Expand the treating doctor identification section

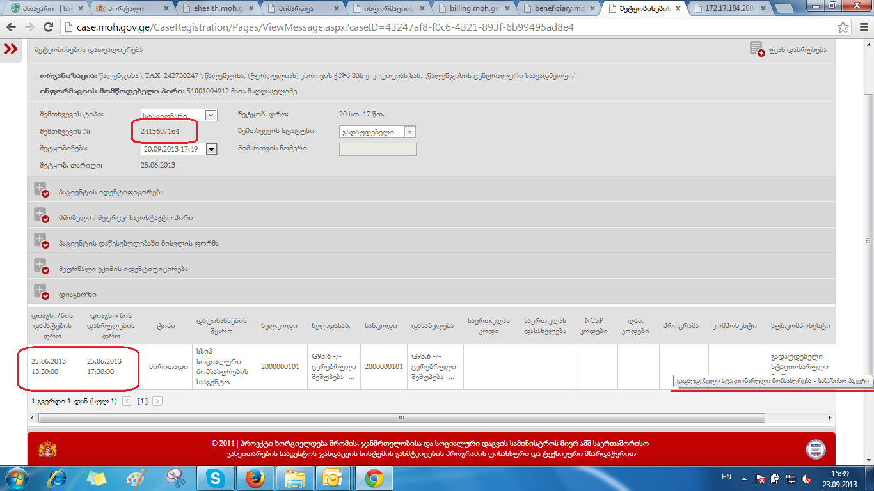tap(41, 269)
